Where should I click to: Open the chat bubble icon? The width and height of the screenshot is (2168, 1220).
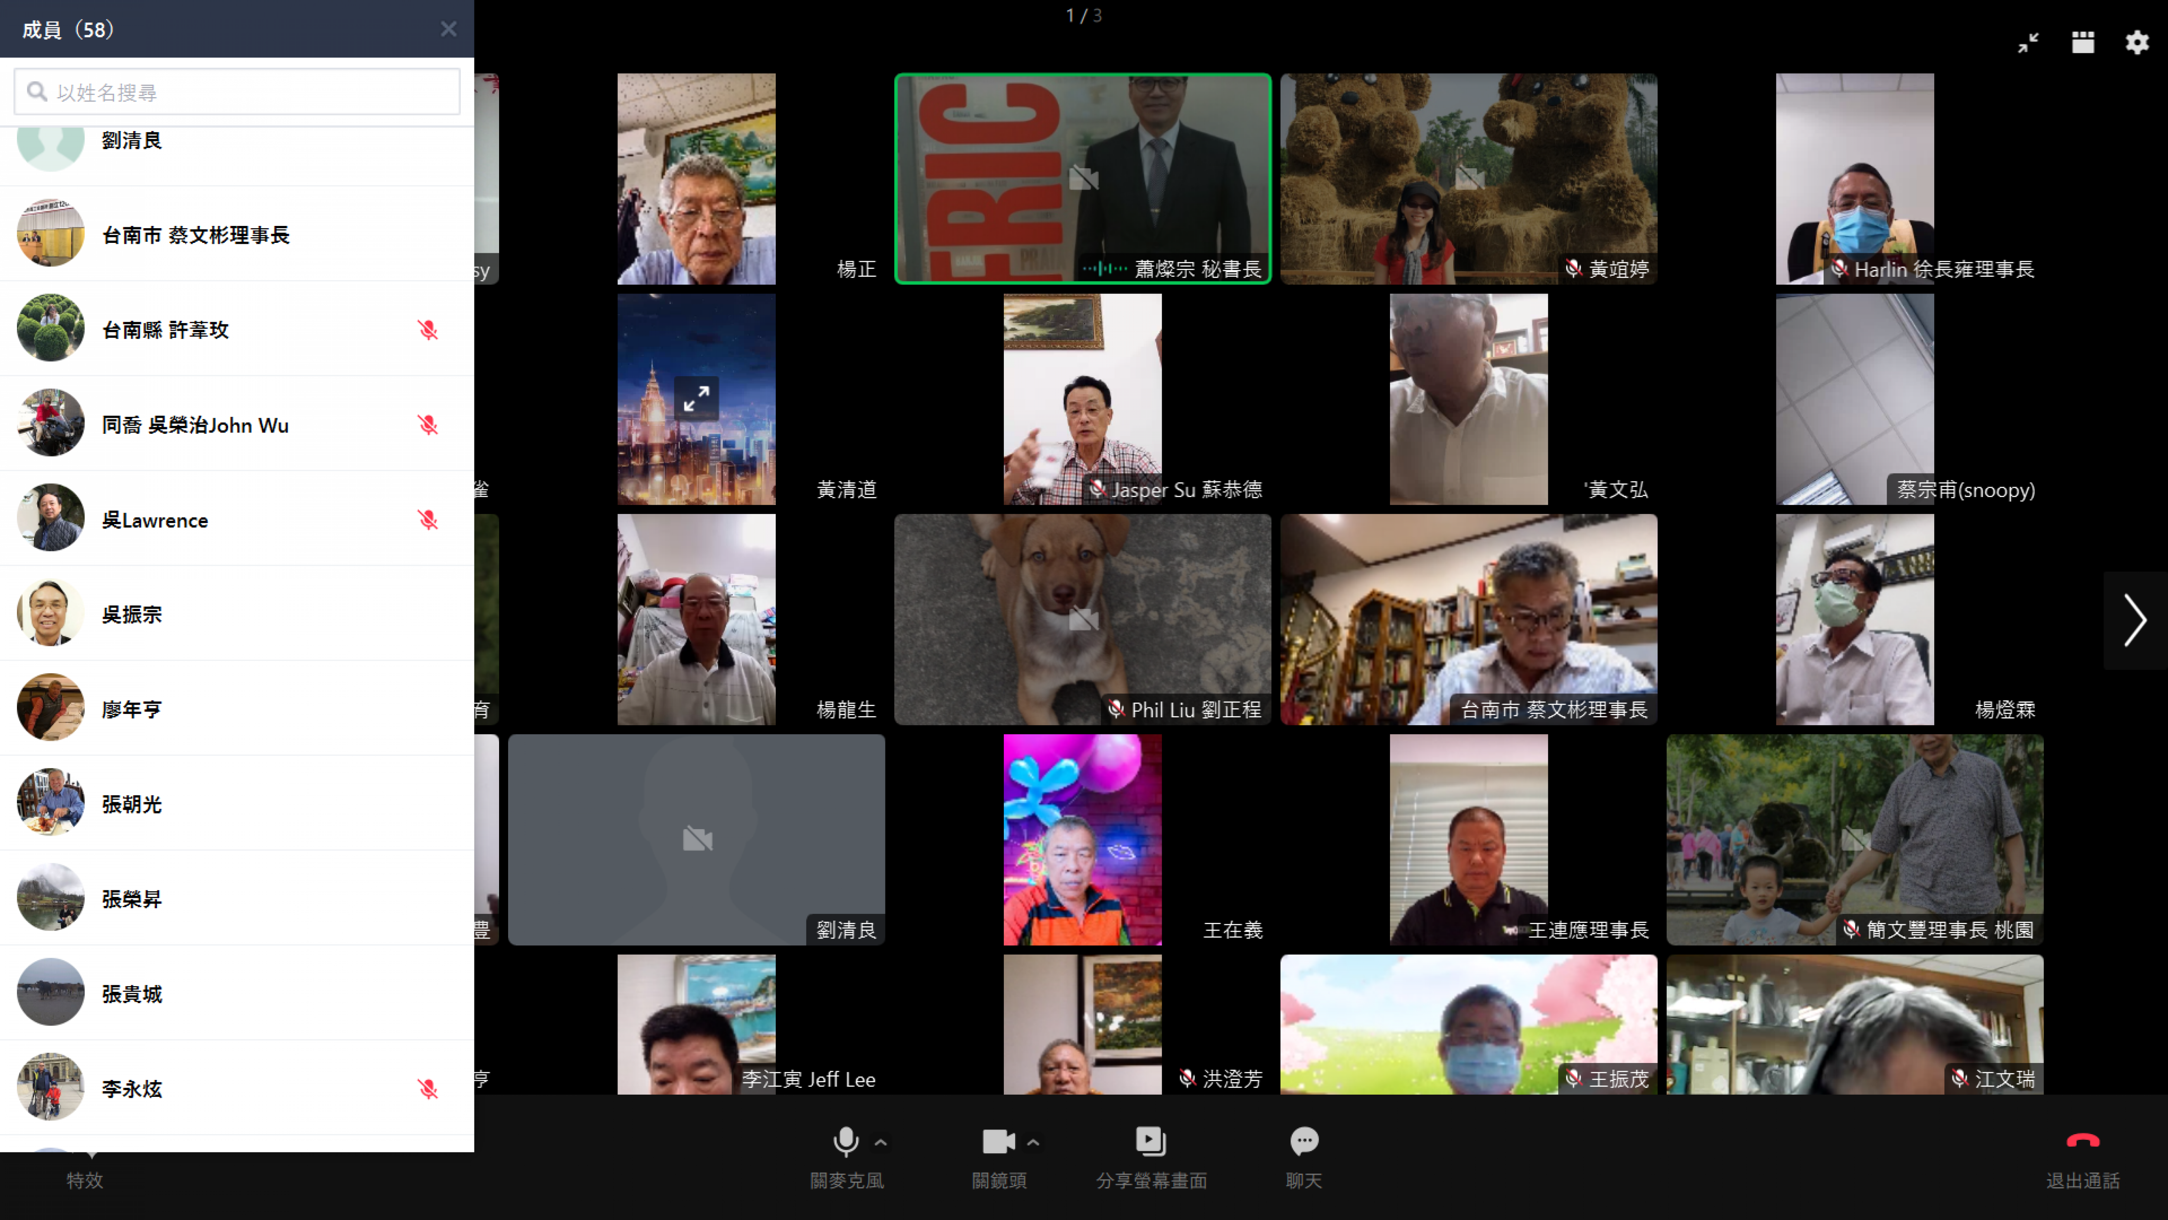coord(1304,1141)
